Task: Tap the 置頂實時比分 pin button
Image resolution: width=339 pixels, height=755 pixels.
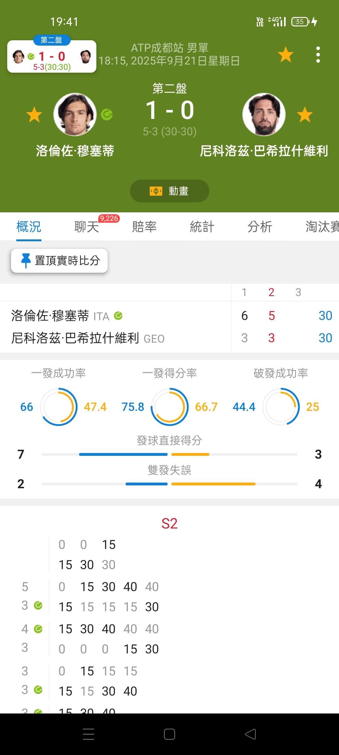Action: (x=59, y=261)
